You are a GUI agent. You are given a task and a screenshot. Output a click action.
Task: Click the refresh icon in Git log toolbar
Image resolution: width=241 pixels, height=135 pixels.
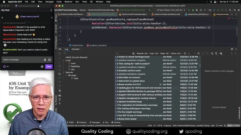pyautogui.click(x=185, y=53)
